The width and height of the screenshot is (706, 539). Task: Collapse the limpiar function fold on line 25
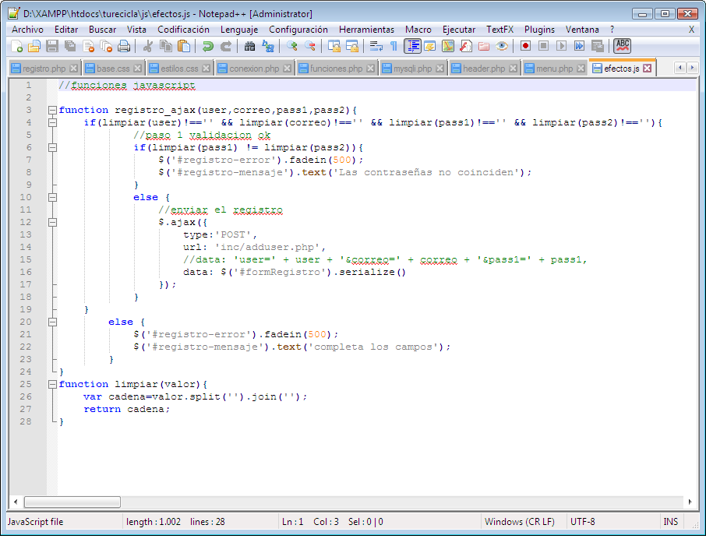pyautogui.click(x=52, y=385)
